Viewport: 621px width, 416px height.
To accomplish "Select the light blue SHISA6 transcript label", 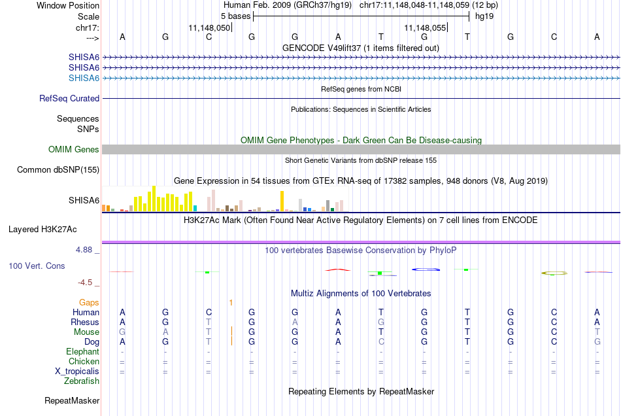I will tap(84, 78).
